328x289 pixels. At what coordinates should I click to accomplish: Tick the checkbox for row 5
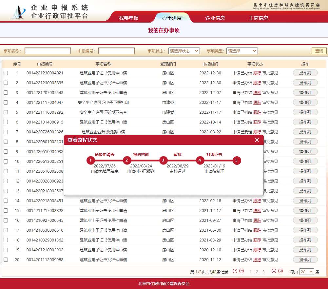pos(6,112)
